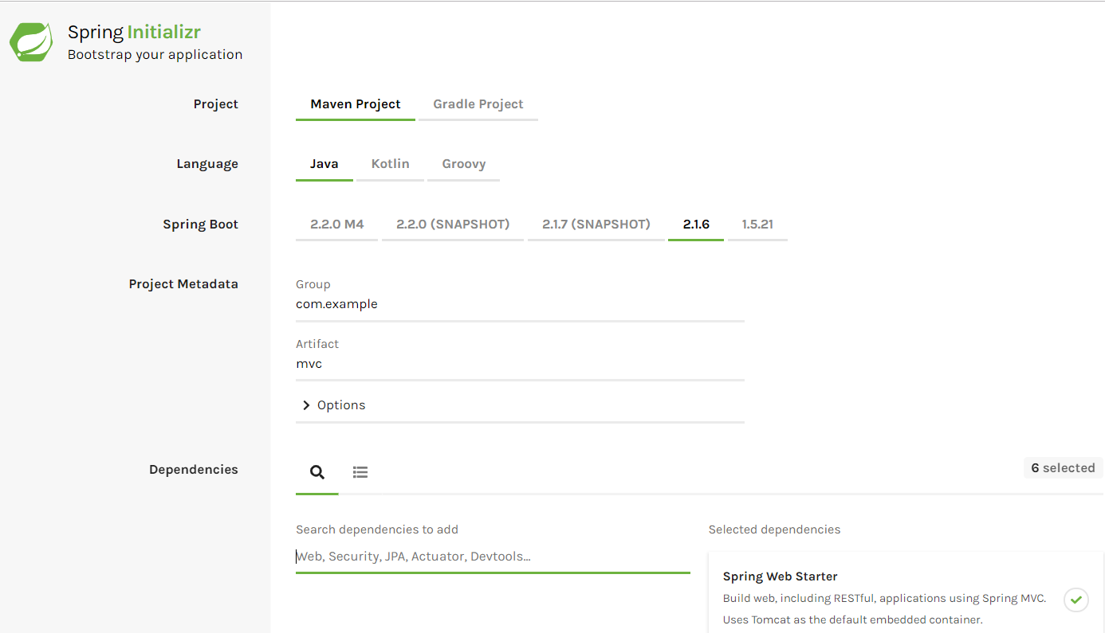Expand the Options chevron arrow
This screenshot has width=1105, height=633.
click(306, 405)
